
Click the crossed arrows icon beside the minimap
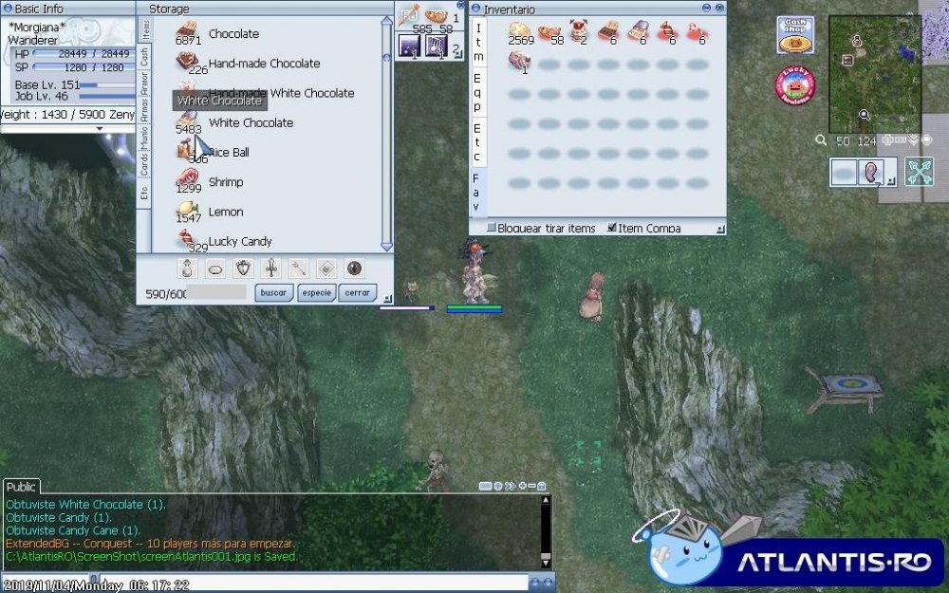pyautogui.click(x=919, y=172)
